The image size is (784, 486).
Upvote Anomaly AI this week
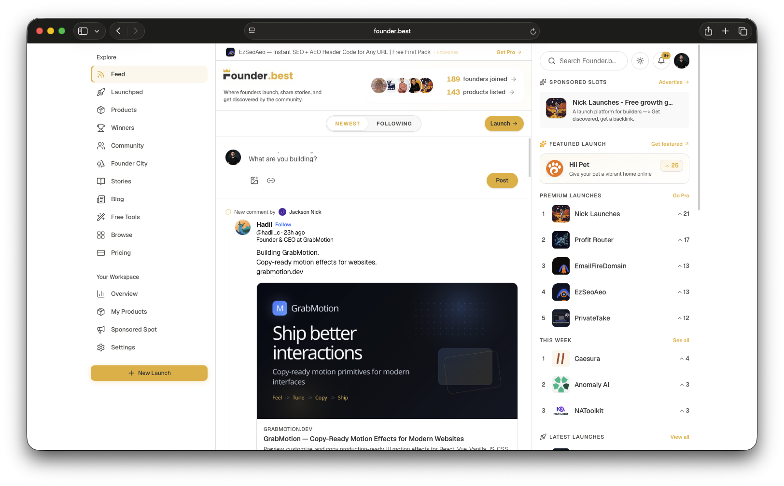[685, 385]
